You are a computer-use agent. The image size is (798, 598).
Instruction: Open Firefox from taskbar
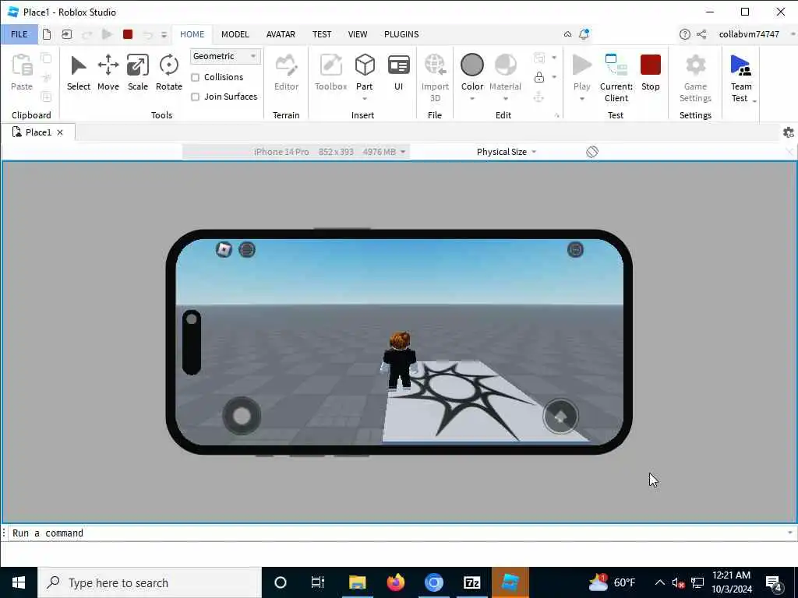coord(395,582)
